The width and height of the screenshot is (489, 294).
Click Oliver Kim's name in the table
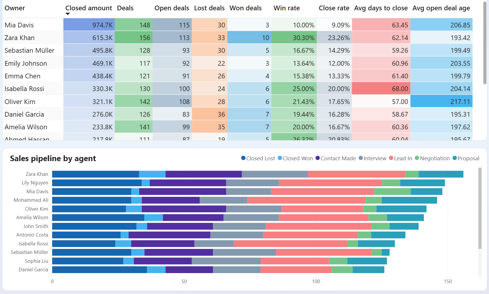19,101
